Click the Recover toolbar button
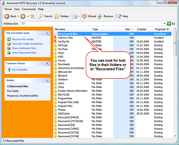The width and height of the screenshot is (179, 145). [105, 16]
